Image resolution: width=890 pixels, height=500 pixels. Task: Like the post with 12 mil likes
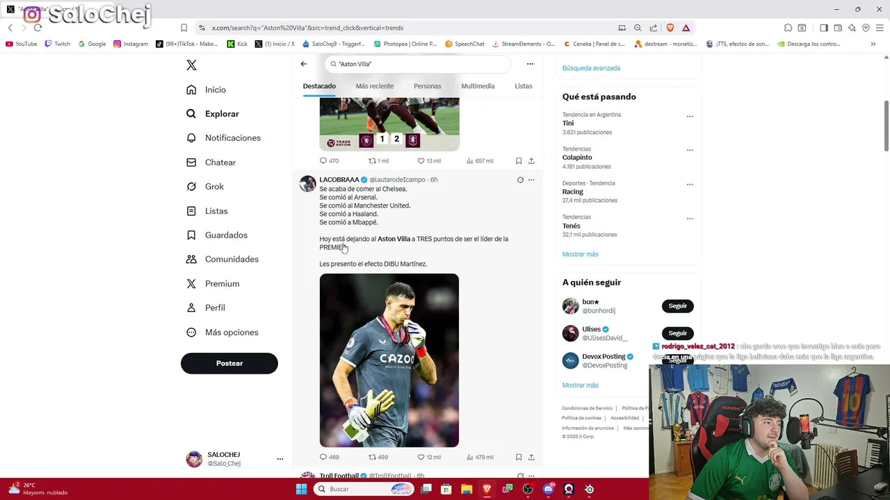click(x=428, y=457)
